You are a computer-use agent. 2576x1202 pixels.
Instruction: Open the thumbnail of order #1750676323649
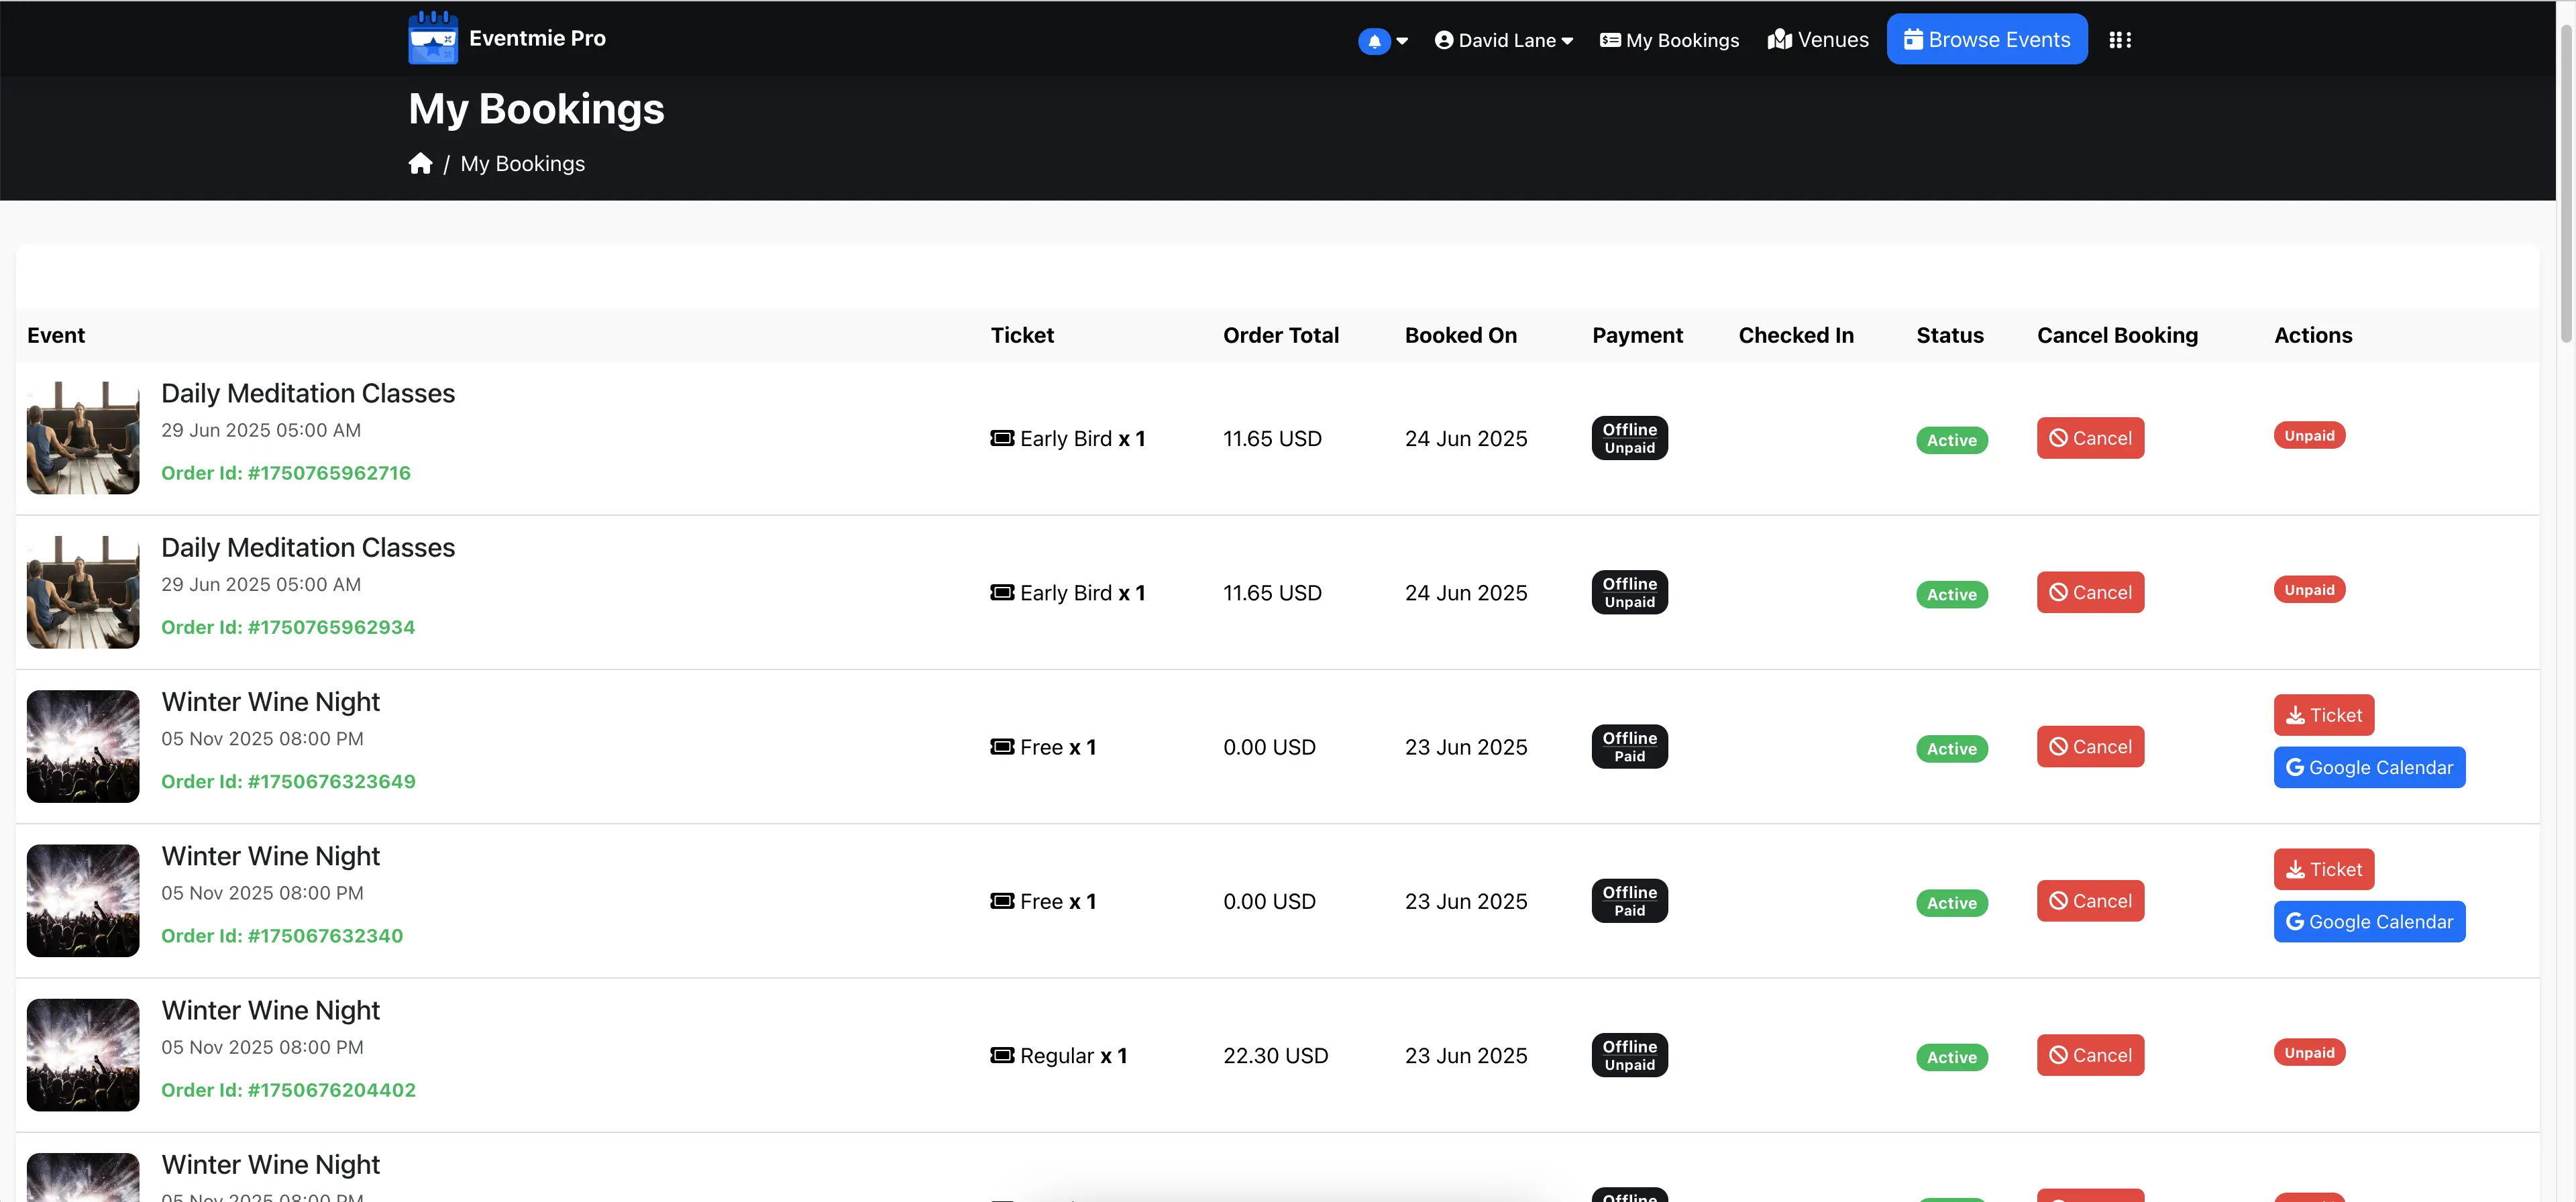point(83,747)
